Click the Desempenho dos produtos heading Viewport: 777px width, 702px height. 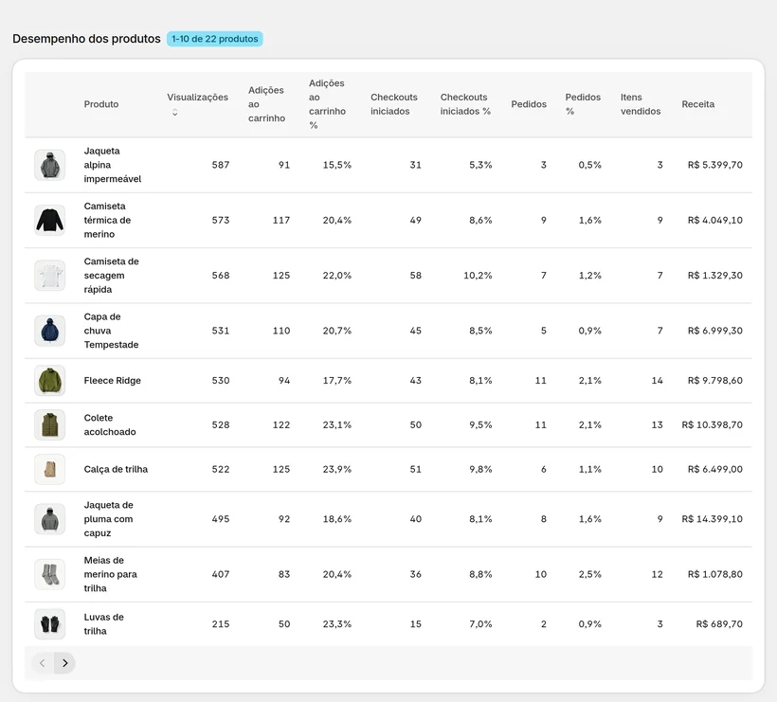[87, 39]
